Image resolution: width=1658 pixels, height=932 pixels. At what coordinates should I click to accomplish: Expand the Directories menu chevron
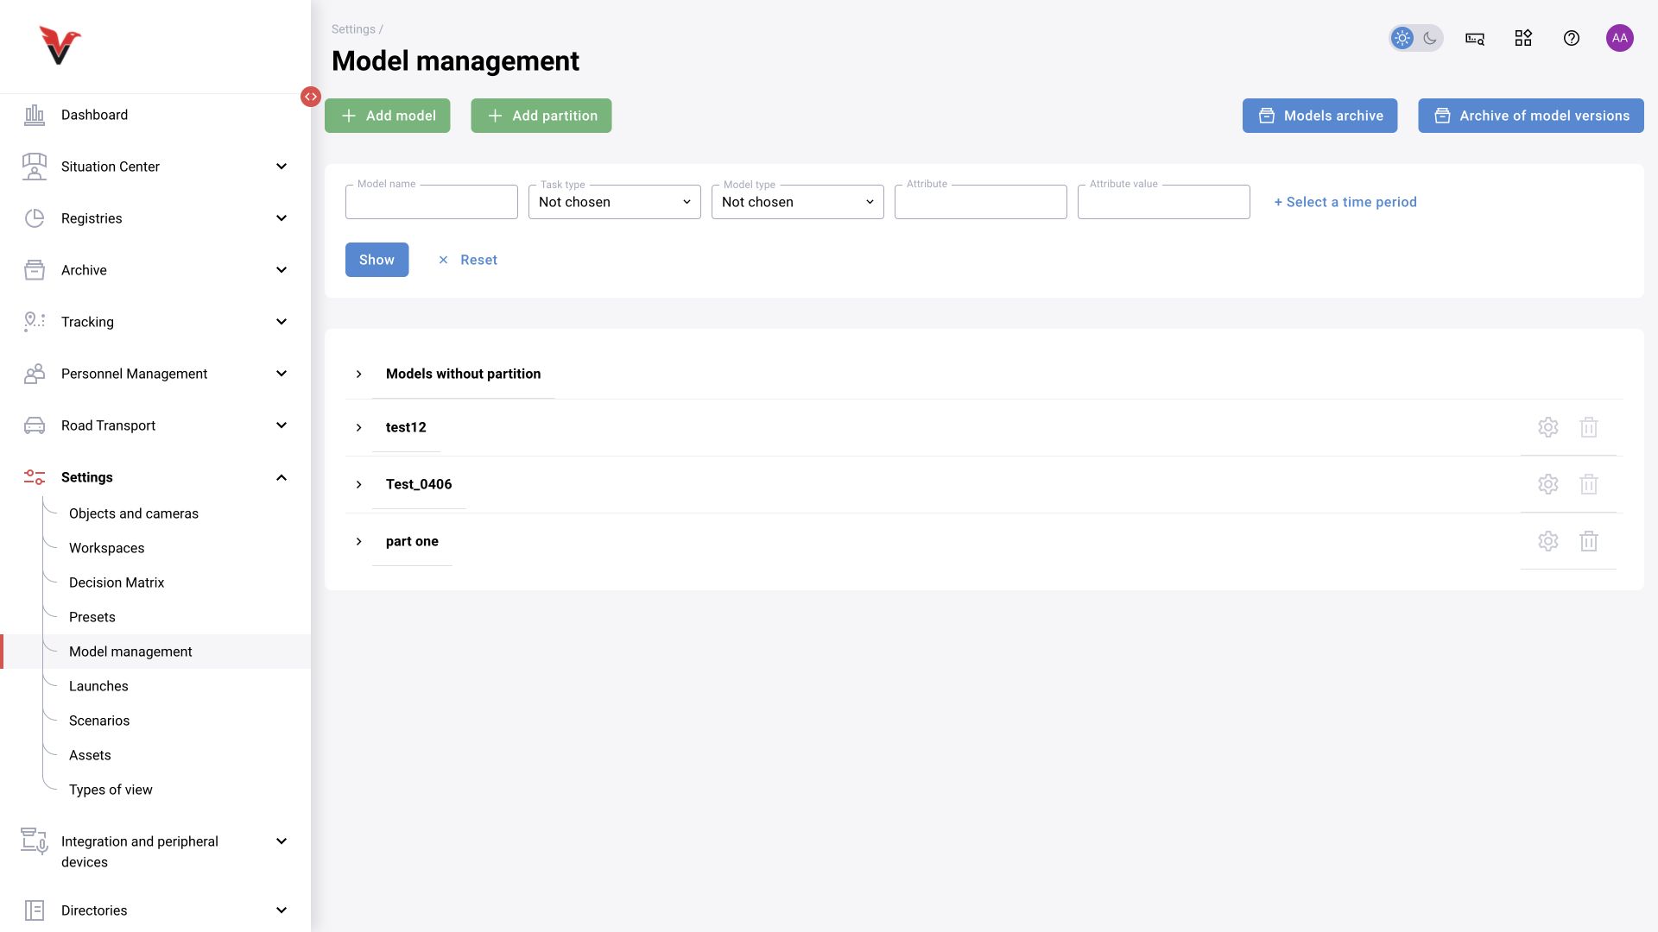(x=282, y=910)
